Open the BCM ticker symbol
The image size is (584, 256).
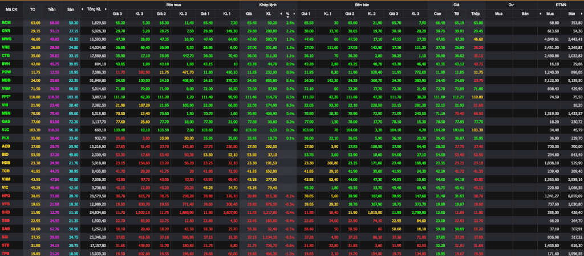[6, 23]
